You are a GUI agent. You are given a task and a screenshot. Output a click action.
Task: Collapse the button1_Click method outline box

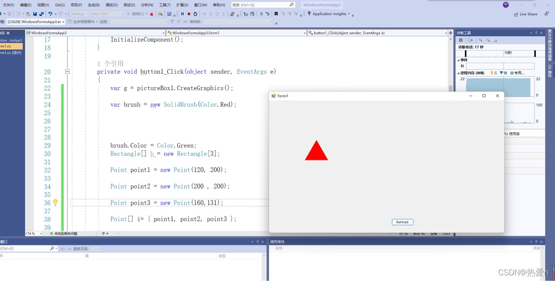pos(67,72)
